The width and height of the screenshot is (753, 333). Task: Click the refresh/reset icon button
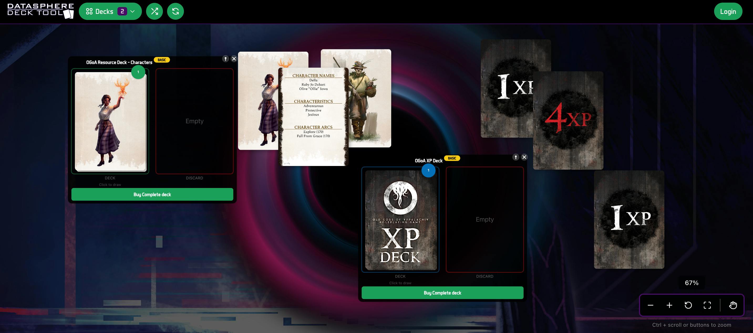point(176,11)
